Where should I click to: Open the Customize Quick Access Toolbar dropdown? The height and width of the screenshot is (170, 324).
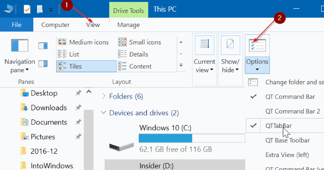(51, 10)
